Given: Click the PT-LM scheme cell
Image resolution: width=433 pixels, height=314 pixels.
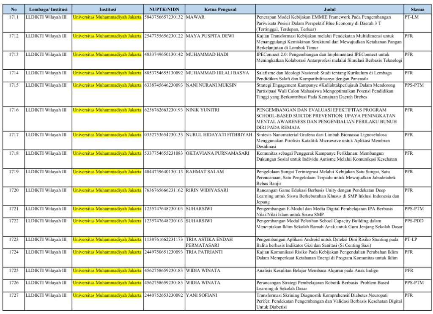Looking at the screenshot, I should [411, 17].
